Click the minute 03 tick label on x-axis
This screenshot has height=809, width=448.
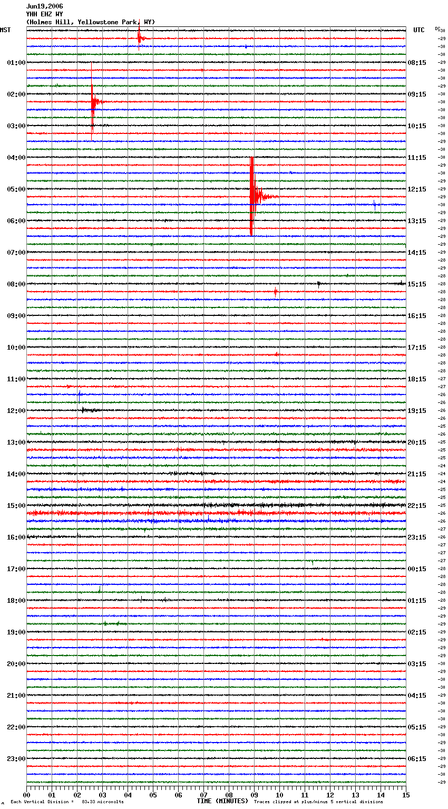[x=102, y=795]
